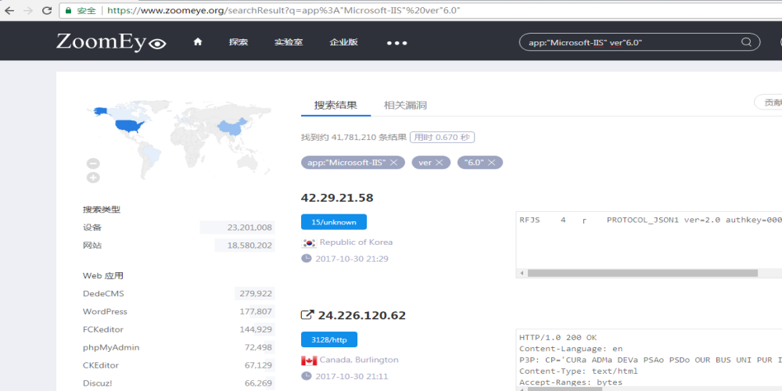The width and height of the screenshot is (782, 391).
Task: Click the 找到约 41,781,210 条结果 text
Action: tap(353, 137)
